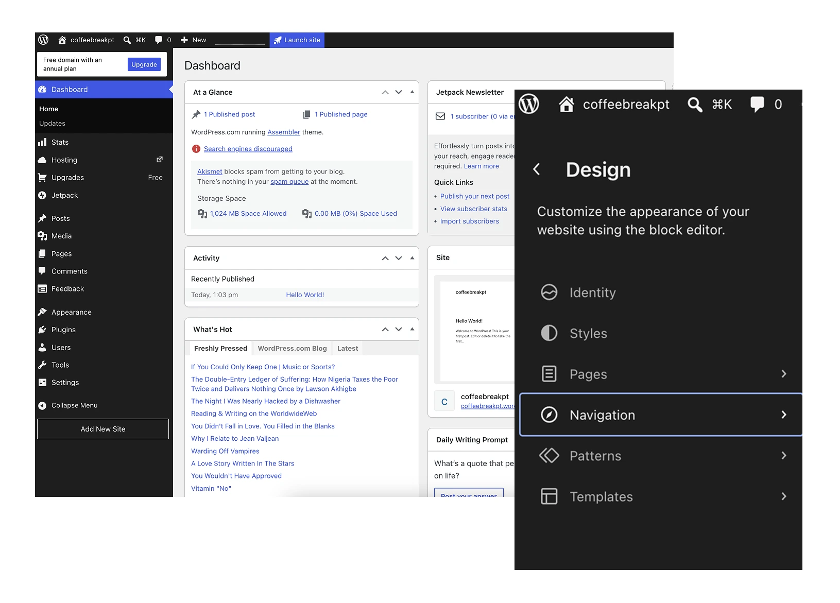Select the Dashboard menu item
The height and width of the screenshot is (603, 840).
[x=104, y=89]
